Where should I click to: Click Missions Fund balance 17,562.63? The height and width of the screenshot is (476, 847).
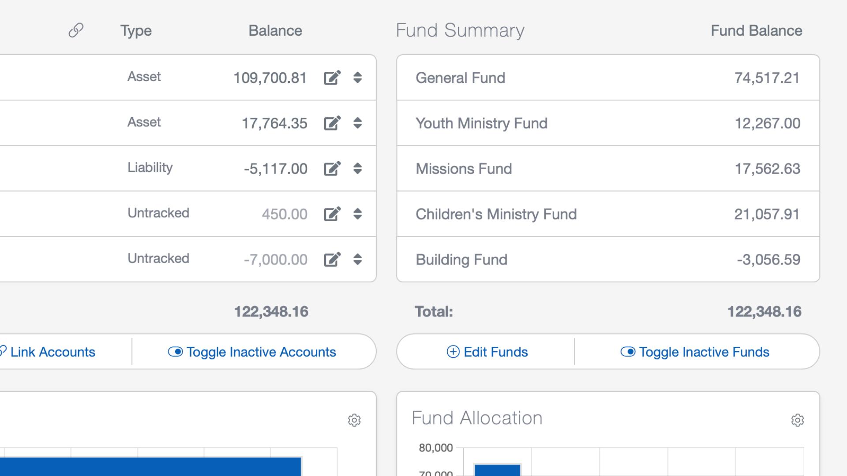767,168
